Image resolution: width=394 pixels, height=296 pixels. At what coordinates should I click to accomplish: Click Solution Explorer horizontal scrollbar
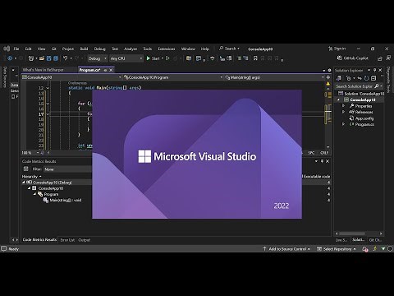352,234
